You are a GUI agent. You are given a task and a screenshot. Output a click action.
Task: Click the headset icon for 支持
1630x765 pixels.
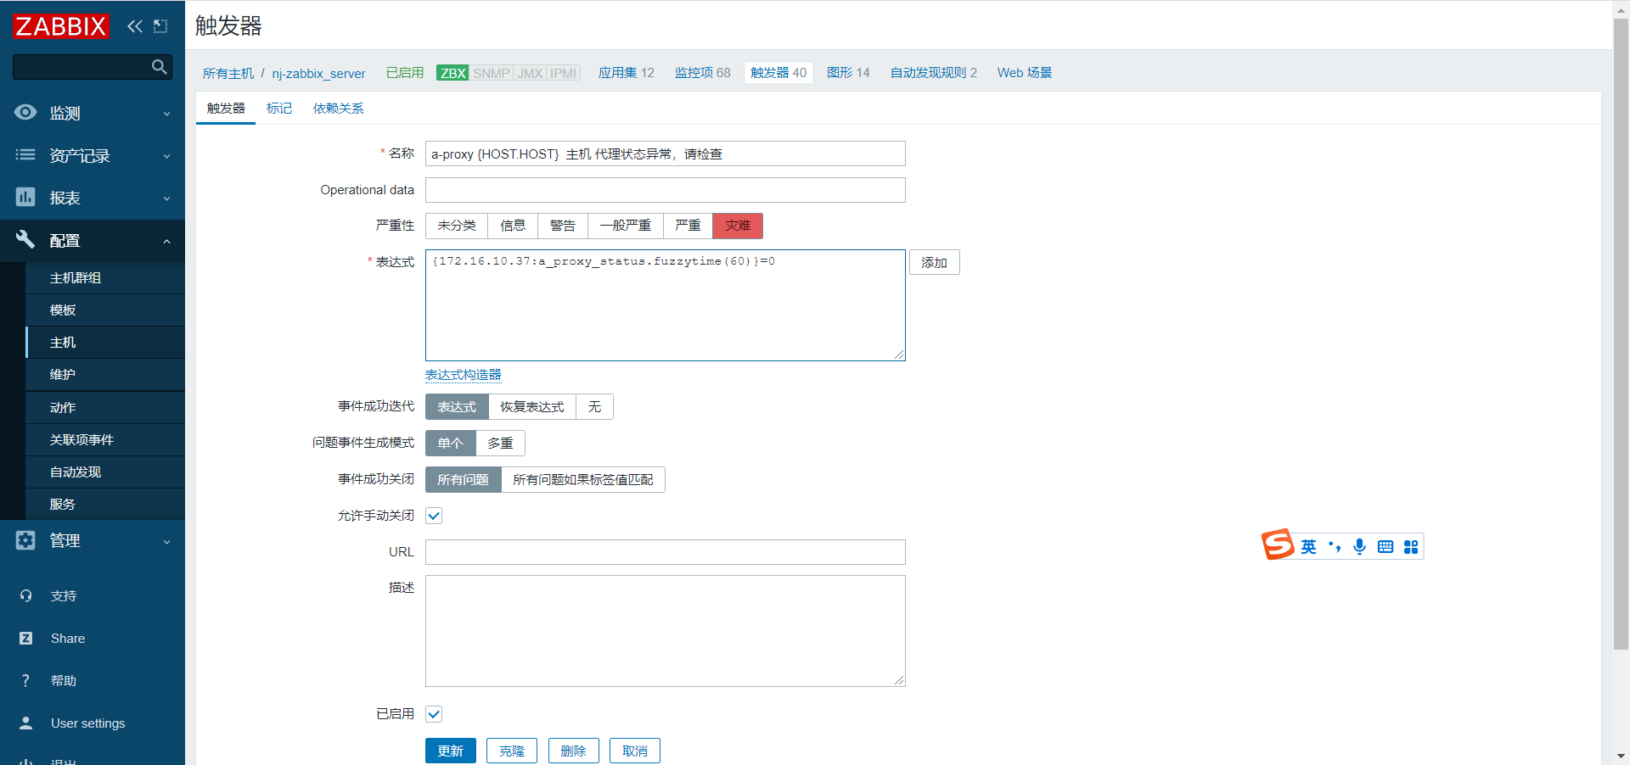(x=25, y=595)
